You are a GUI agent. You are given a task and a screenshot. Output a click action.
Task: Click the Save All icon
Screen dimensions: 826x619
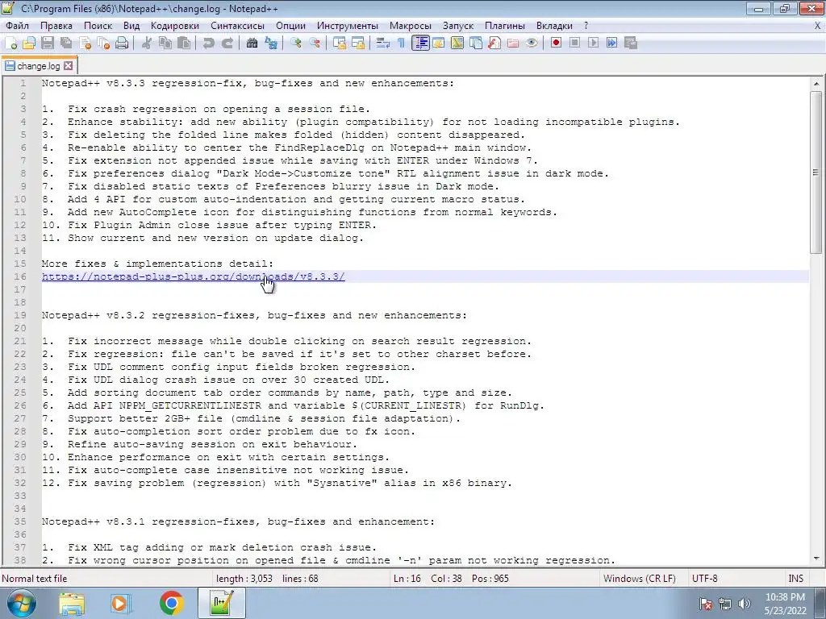(x=66, y=44)
